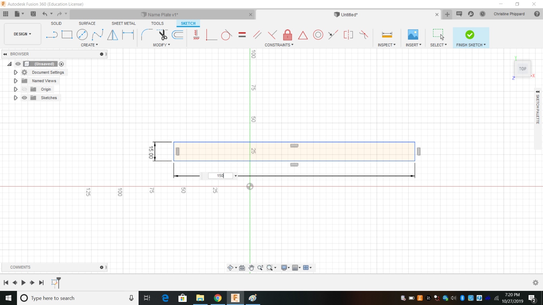Play the design history timeline
The image size is (543, 305).
click(23, 282)
